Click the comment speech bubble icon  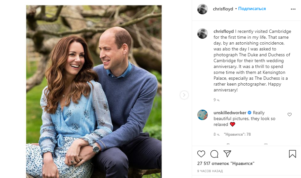214,154
